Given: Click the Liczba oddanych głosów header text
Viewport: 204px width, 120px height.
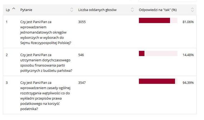Looking at the screenshot, I should click(x=97, y=10).
